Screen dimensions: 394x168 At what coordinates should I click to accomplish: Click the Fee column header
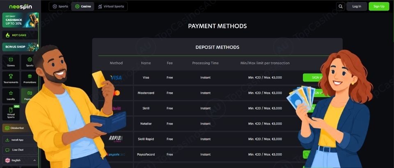[170, 63]
